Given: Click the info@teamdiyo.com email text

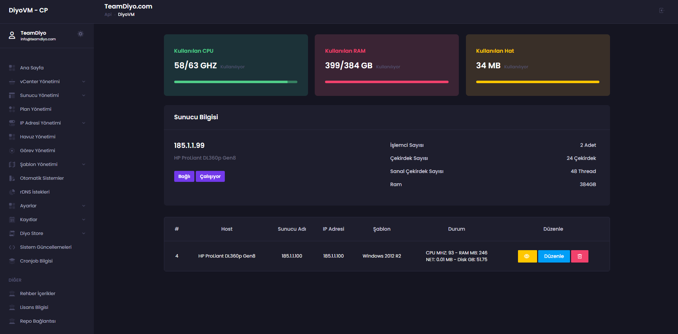Looking at the screenshot, I should pyautogui.click(x=38, y=39).
